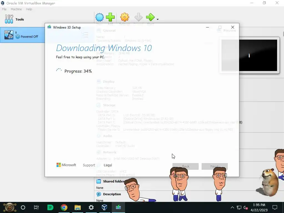Click the network tray icon
This screenshot has width=284, height=213.
239,207
